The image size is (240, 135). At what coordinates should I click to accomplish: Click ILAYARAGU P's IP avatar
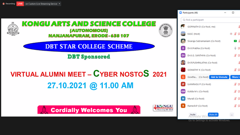click(x=183, y=84)
